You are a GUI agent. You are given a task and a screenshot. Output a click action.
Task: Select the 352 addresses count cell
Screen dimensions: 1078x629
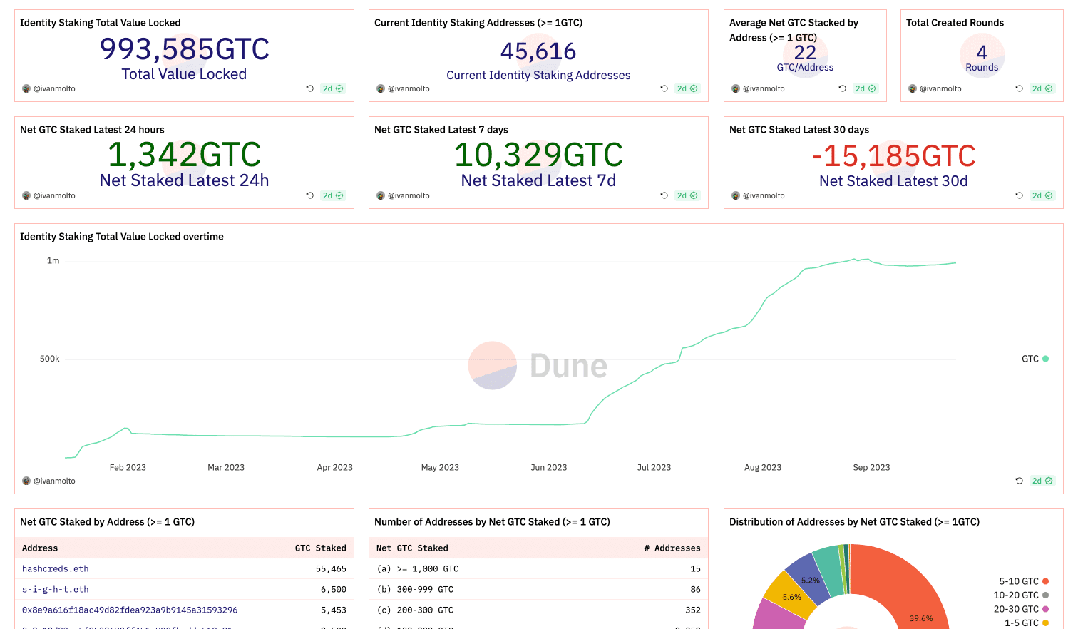coord(693,610)
